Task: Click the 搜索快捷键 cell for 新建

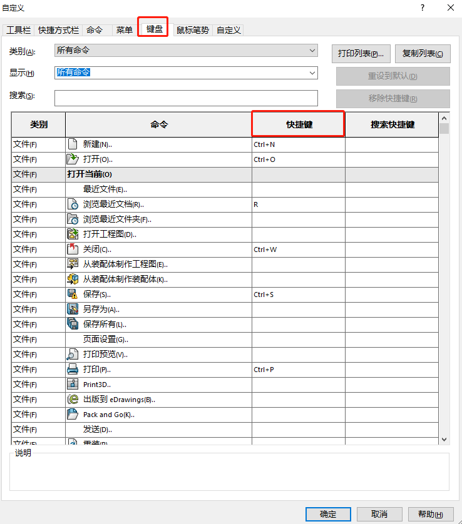Action: tap(392, 144)
